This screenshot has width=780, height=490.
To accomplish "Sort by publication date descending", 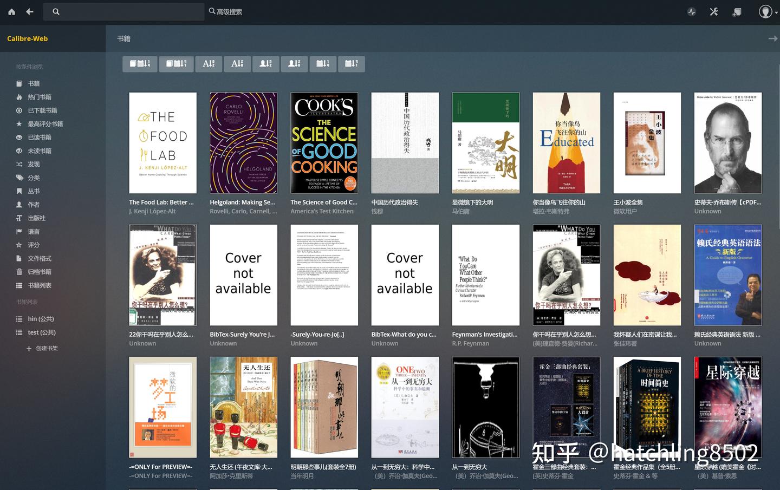I will pyautogui.click(x=352, y=64).
